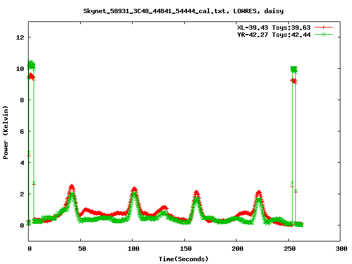Click the x-axis tick label '200'
The width and height of the screenshot is (352, 264).
238,249
